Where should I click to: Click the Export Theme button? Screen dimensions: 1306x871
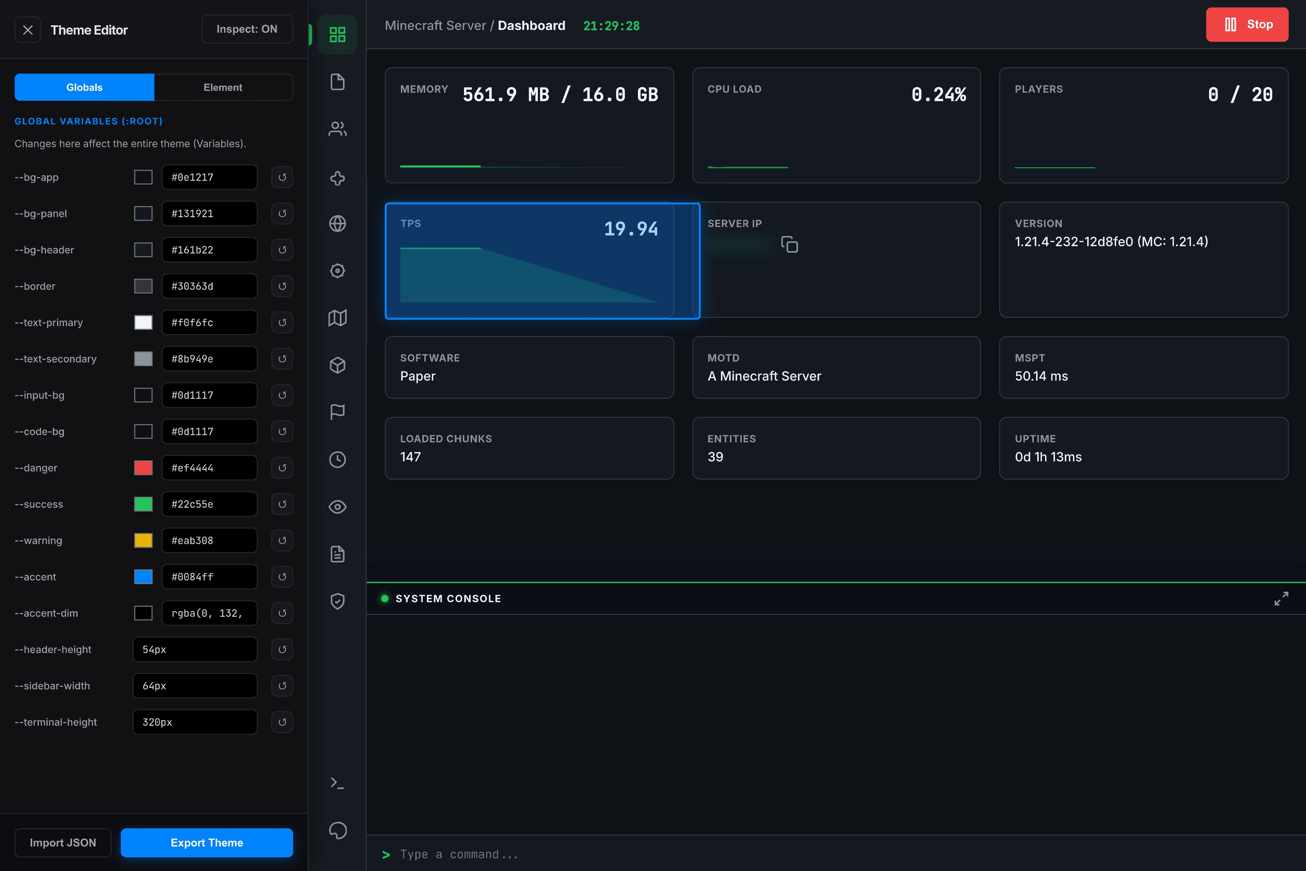coord(207,842)
